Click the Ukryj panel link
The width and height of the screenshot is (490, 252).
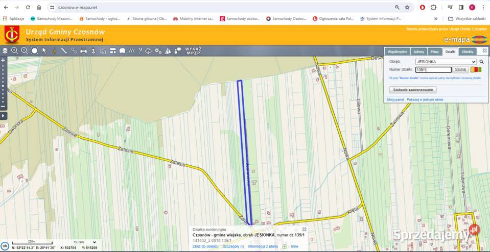395,99
